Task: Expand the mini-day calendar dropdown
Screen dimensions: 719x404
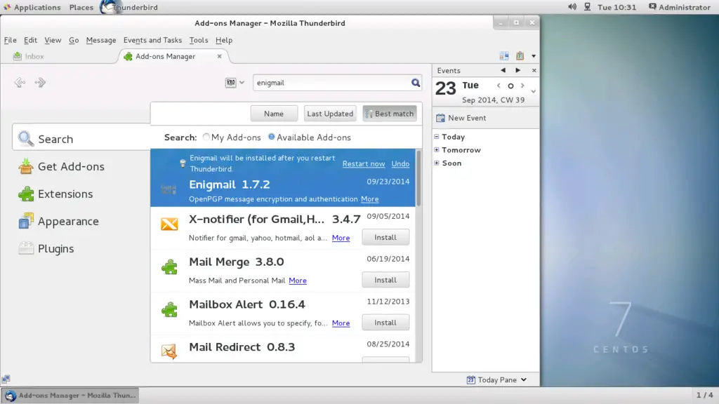Action: (x=534, y=91)
